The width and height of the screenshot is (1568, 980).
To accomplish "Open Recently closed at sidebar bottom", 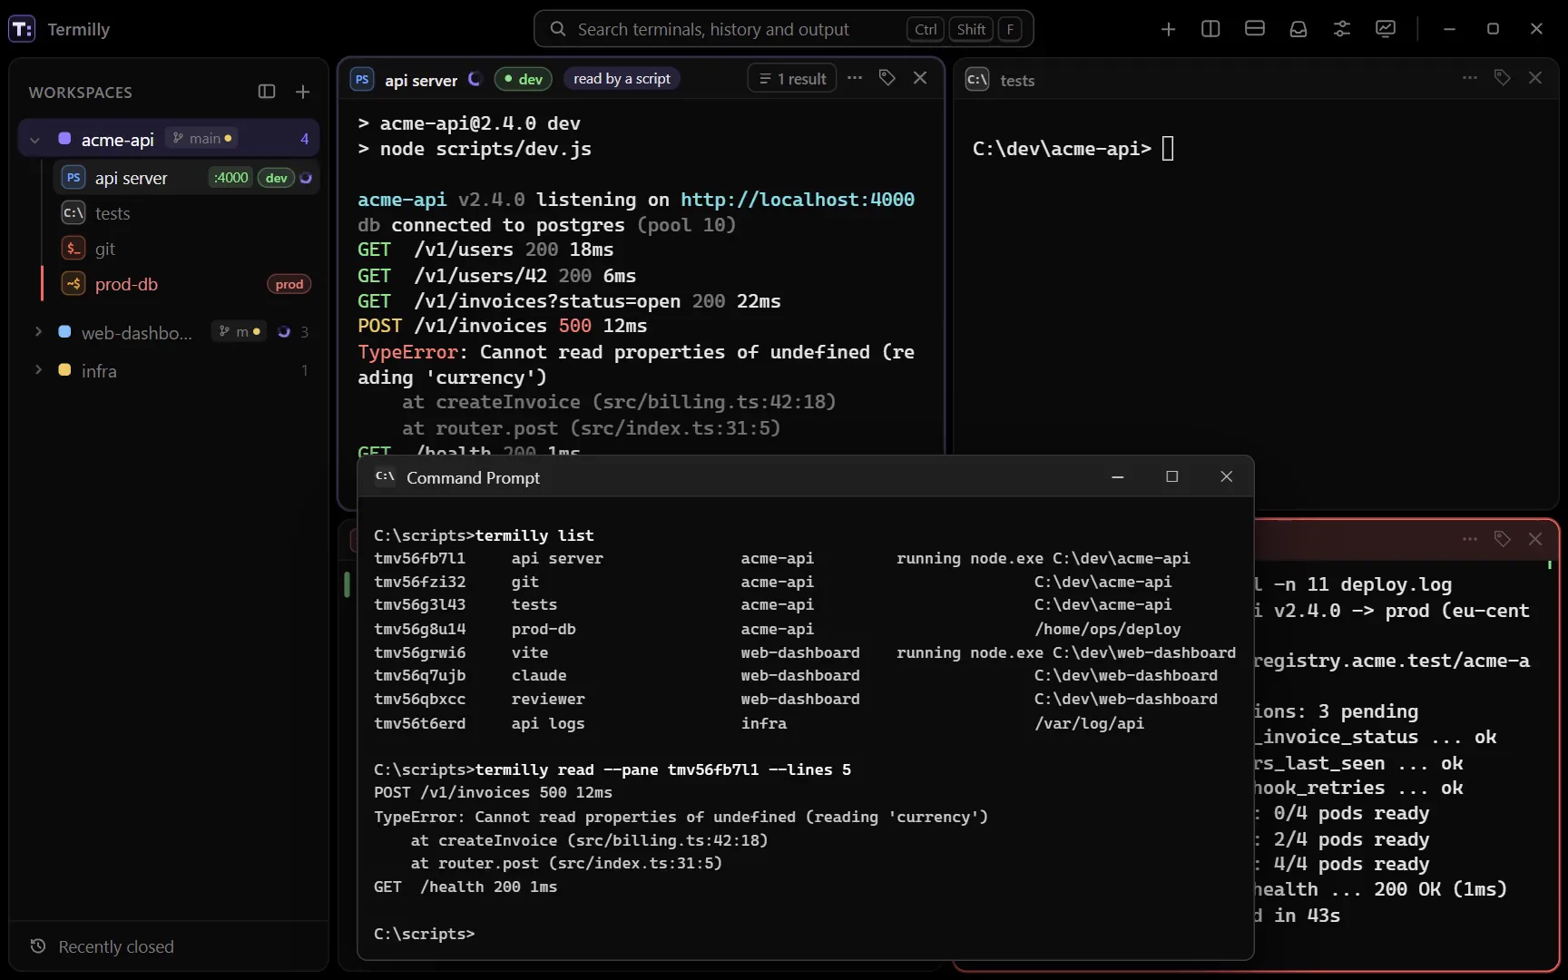I will click(169, 946).
